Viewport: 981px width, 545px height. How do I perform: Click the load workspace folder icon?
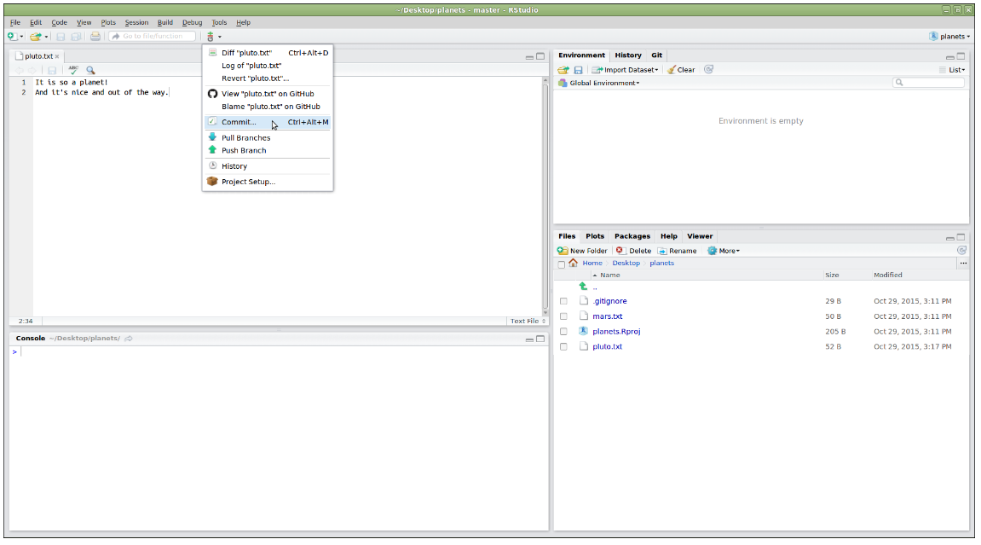coord(563,70)
